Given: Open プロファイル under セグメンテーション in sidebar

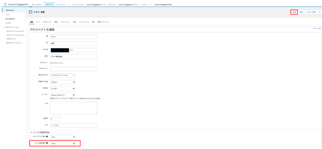Looking at the screenshot, I should [11, 39].
